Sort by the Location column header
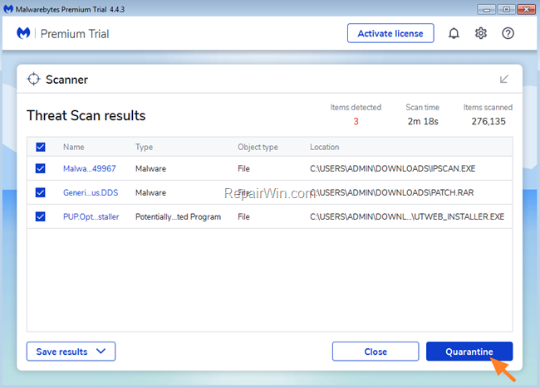 click(x=324, y=147)
